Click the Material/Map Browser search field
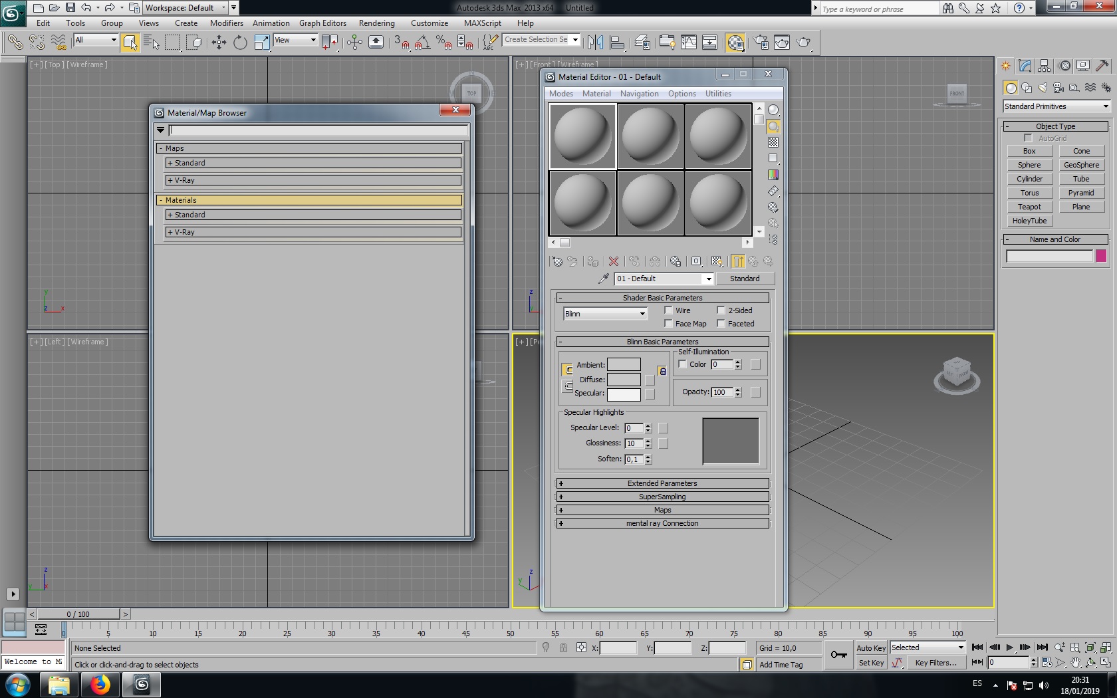 click(318, 130)
